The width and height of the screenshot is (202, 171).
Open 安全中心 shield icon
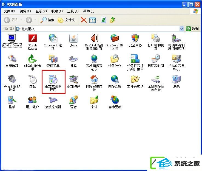pyautogui.click(x=135, y=38)
